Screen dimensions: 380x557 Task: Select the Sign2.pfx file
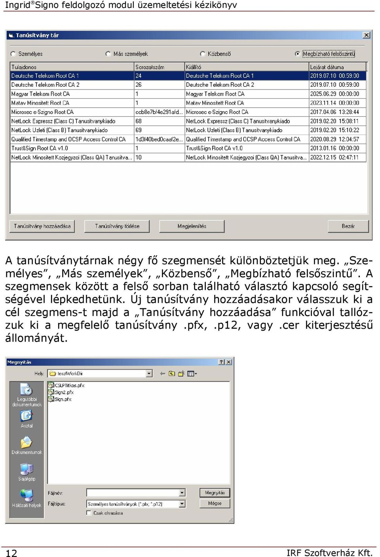coord(61,392)
